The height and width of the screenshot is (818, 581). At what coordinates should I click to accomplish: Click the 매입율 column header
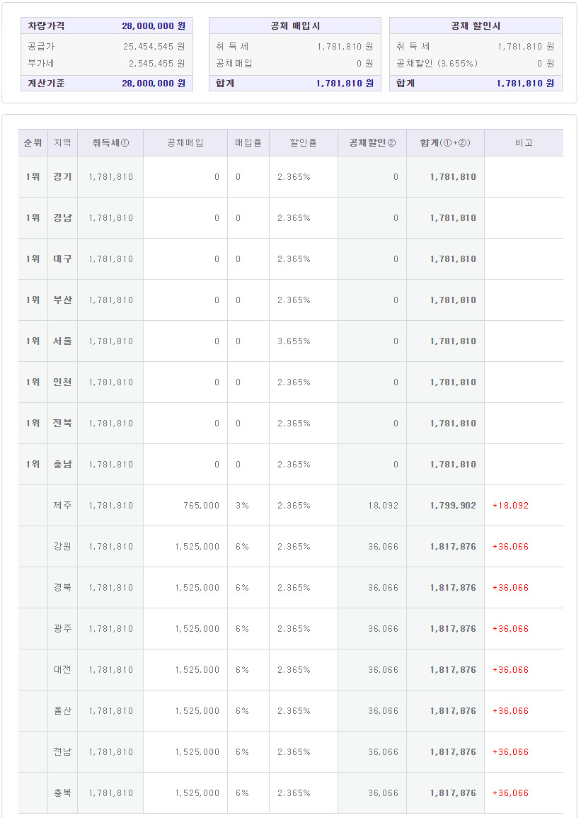pos(248,142)
